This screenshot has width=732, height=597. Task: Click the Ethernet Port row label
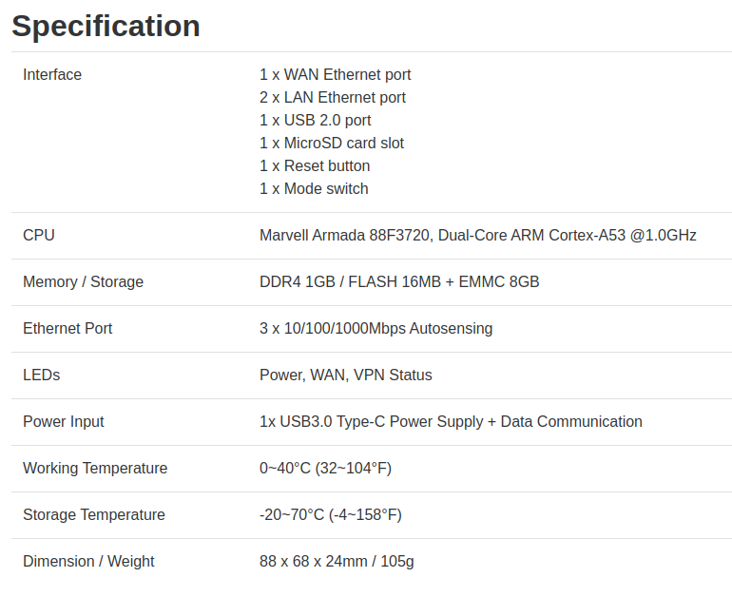(x=67, y=329)
